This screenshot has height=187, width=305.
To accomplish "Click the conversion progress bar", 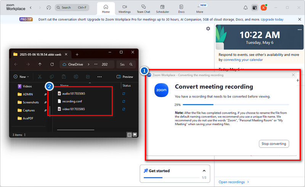I will pyautogui.click(x=236, y=104).
